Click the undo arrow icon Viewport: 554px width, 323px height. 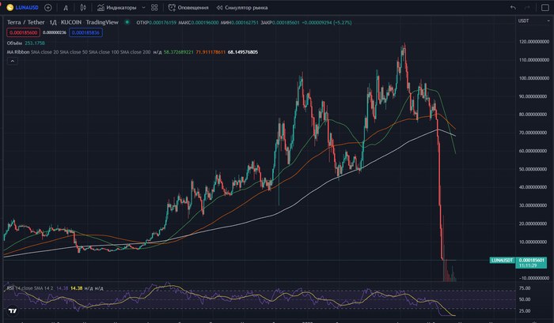point(514,7)
